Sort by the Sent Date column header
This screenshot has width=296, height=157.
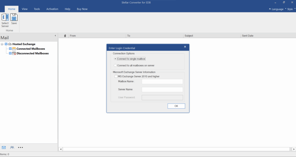268,35
